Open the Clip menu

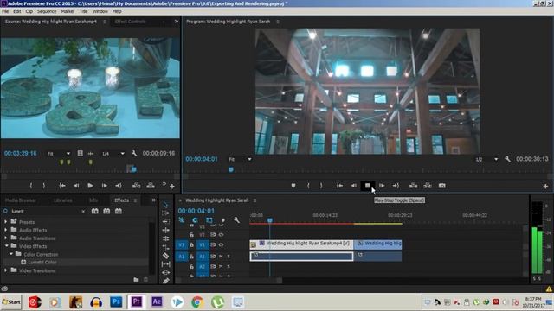click(x=29, y=11)
